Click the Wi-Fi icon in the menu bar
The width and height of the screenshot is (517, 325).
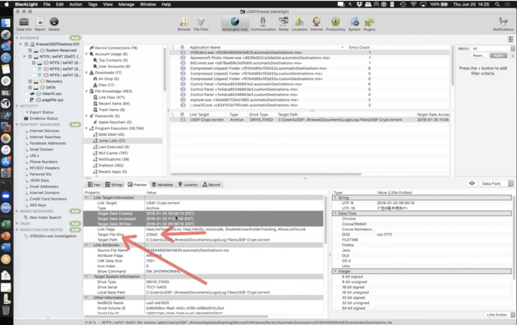[x=413, y=4]
